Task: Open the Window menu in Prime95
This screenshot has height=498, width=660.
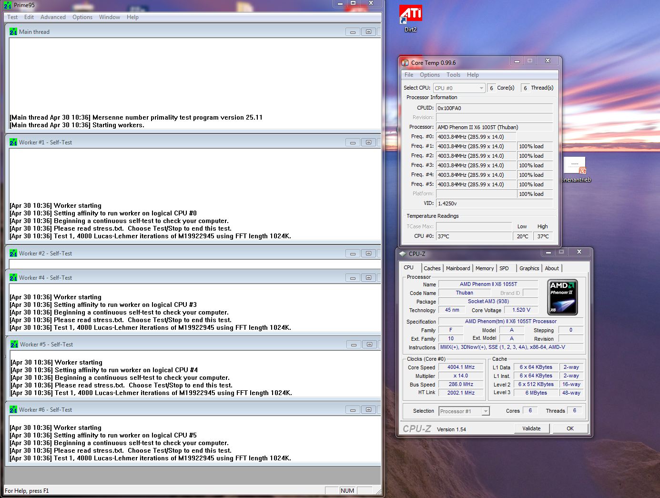Action: 110,17
